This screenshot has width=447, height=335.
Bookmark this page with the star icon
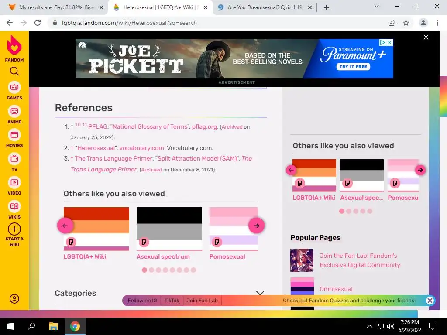pyautogui.click(x=406, y=23)
